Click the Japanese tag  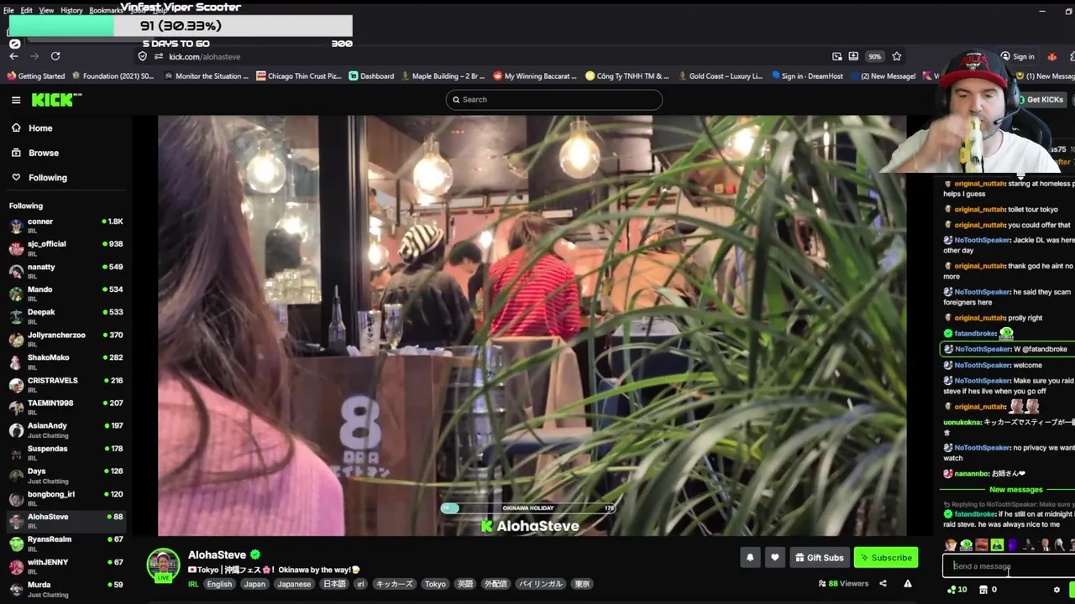294,585
